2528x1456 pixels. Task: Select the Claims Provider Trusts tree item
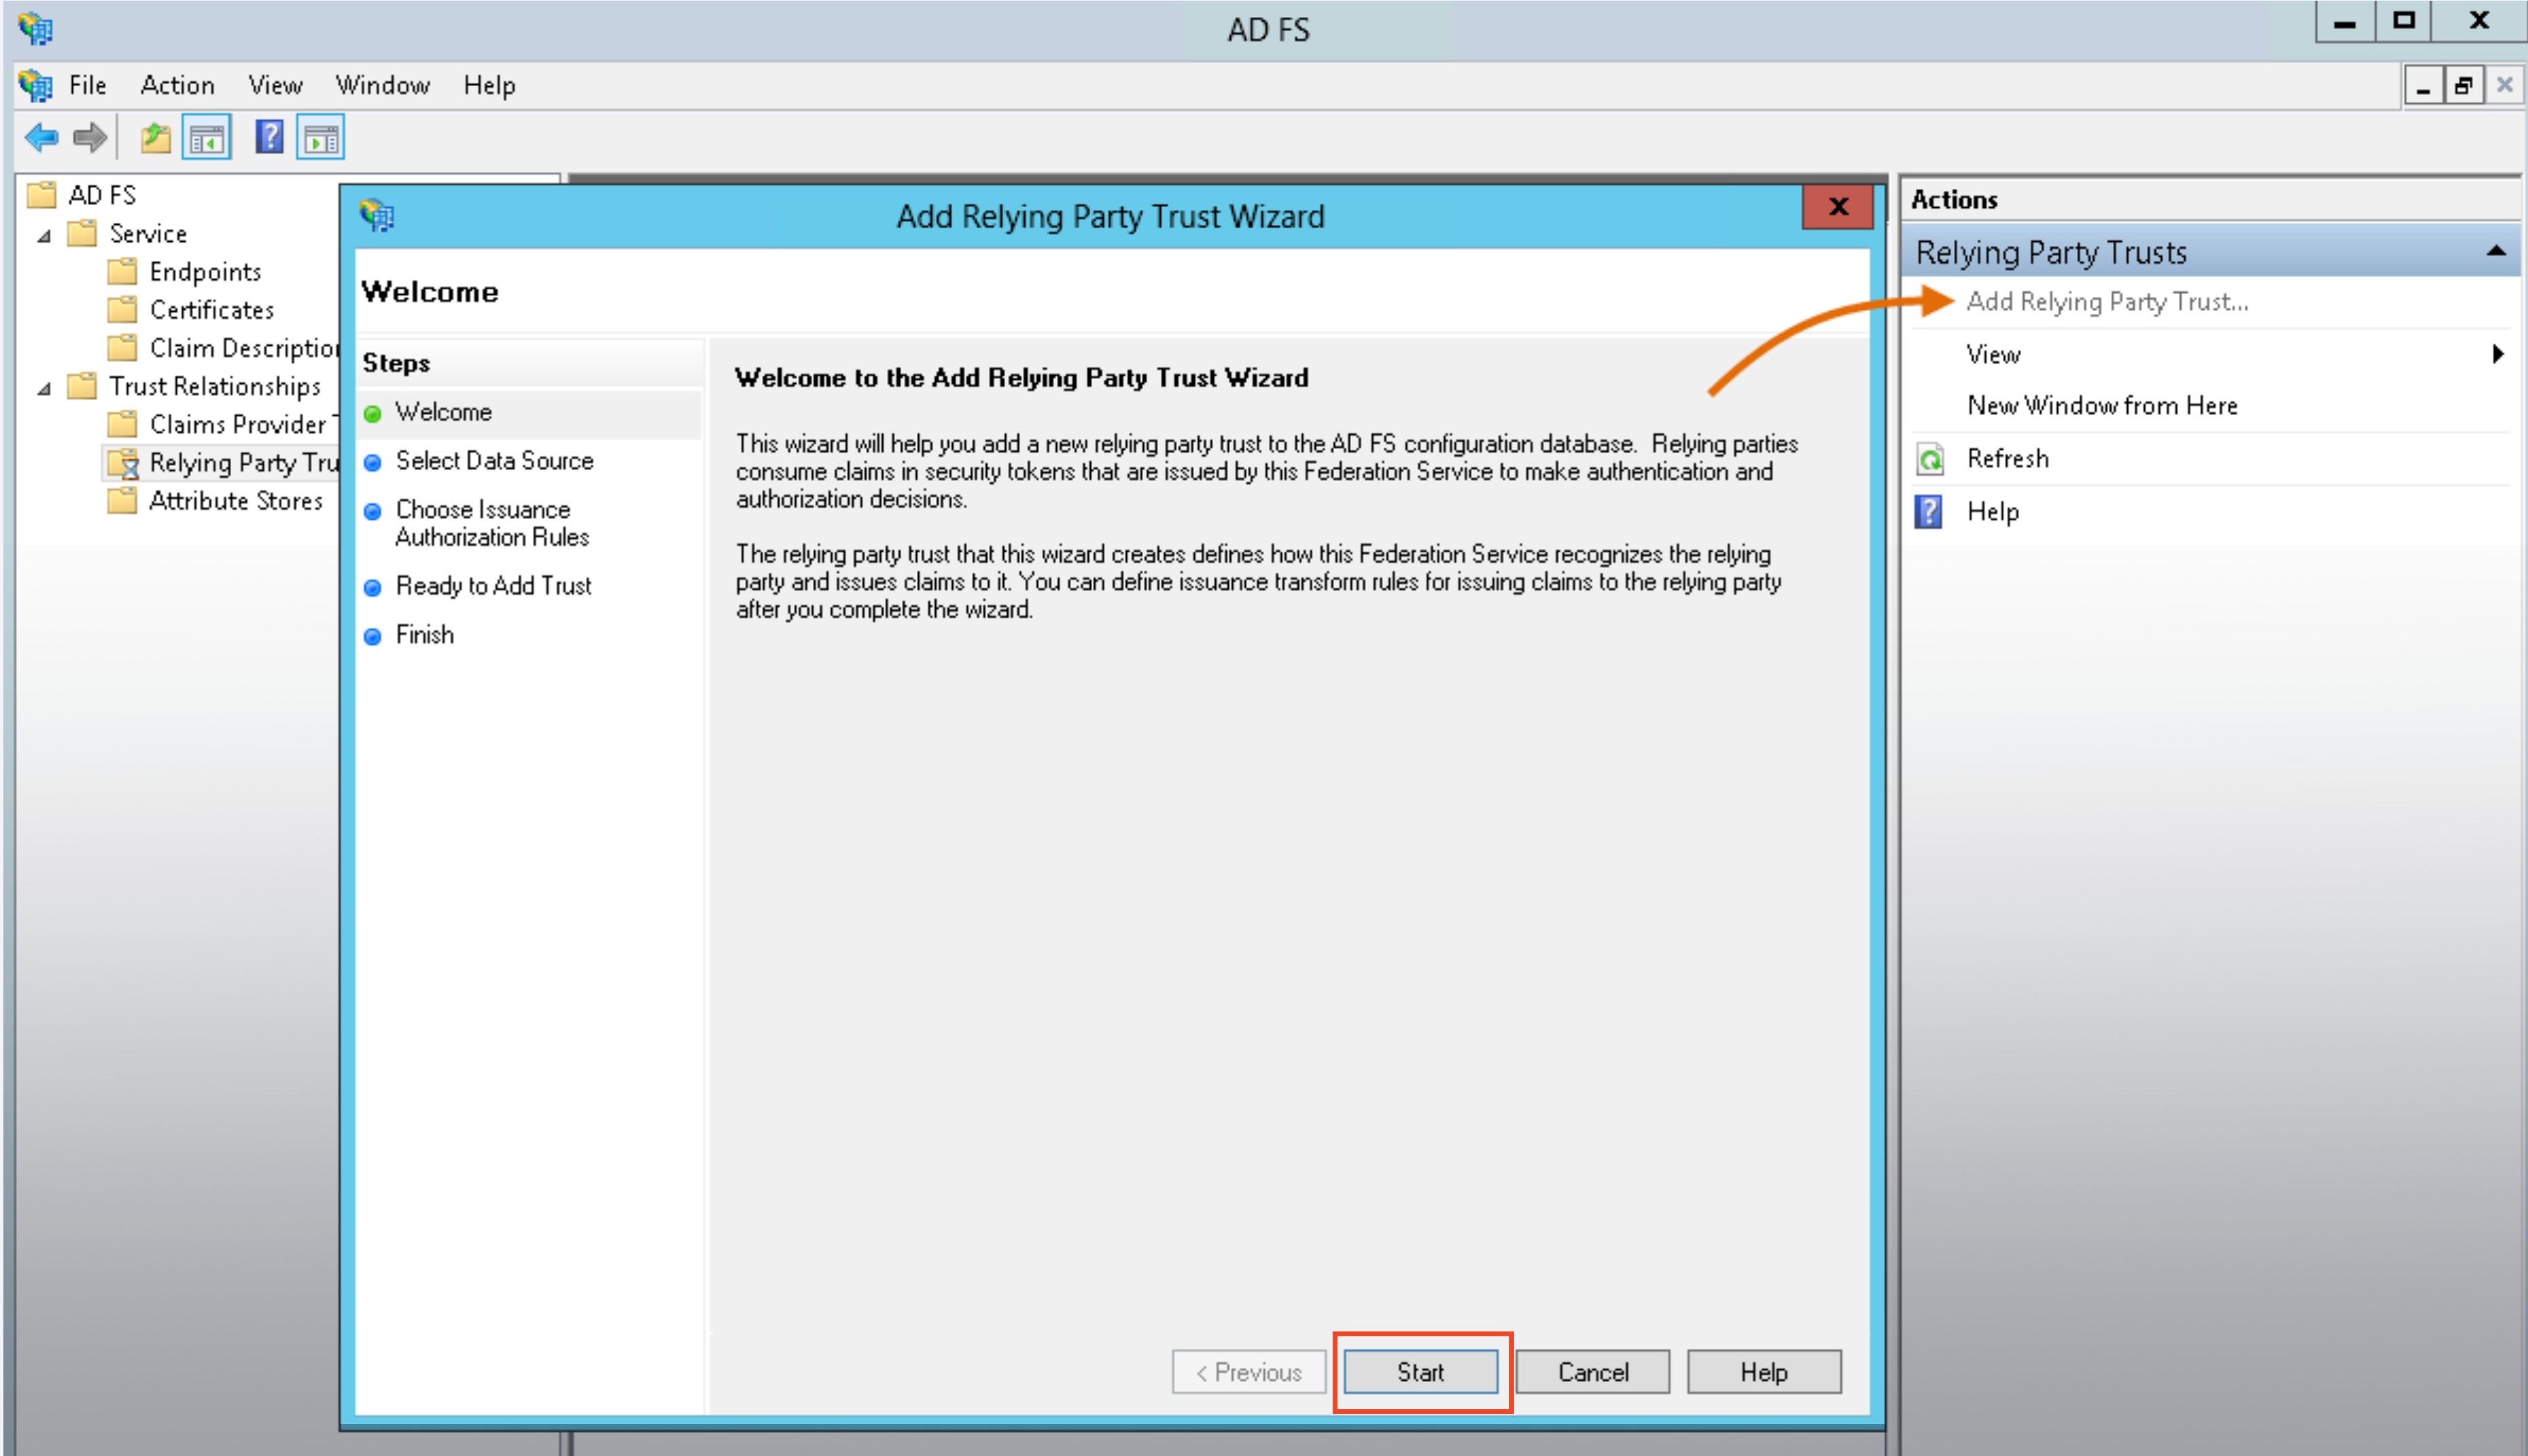tap(244, 424)
